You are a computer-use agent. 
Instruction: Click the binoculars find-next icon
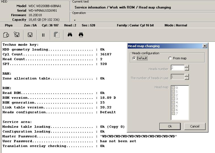pos(81,35)
